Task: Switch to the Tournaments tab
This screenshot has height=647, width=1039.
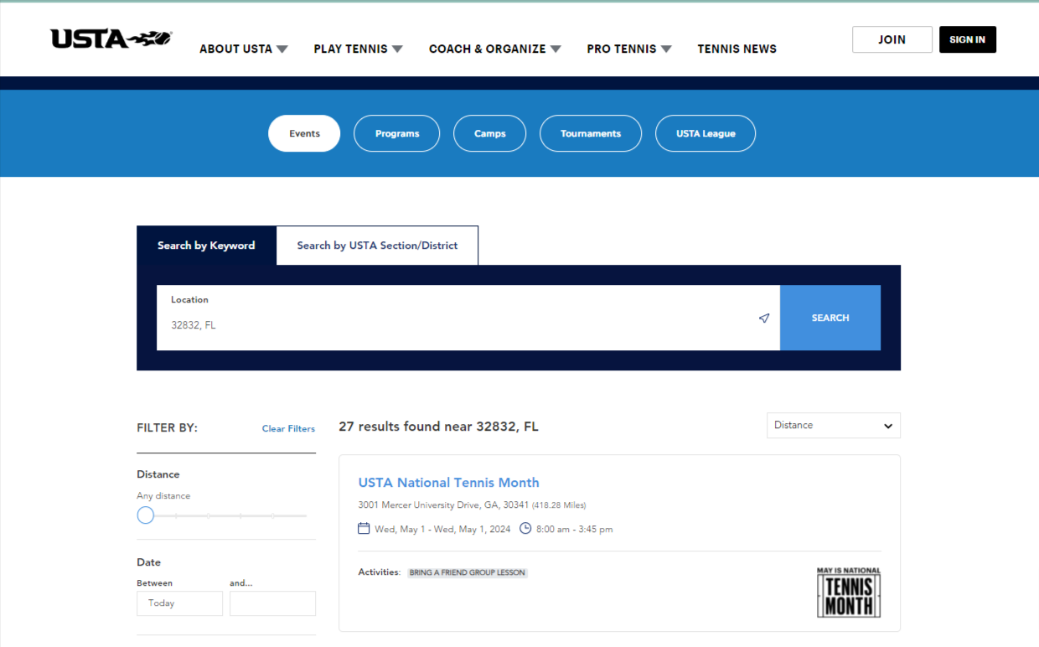Action: [x=591, y=133]
